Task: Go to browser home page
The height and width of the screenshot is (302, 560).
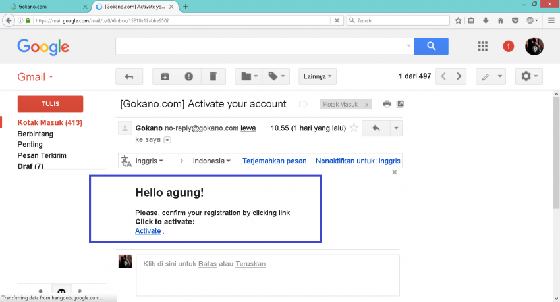Action: pyautogui.click(x=500, y=20)
